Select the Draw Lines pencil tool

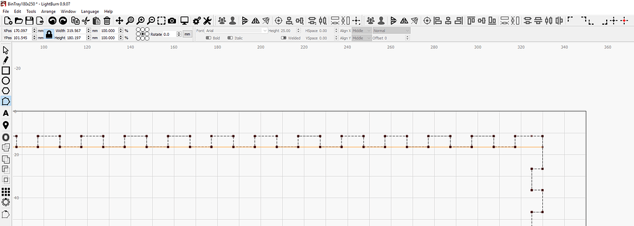[6, 61]
